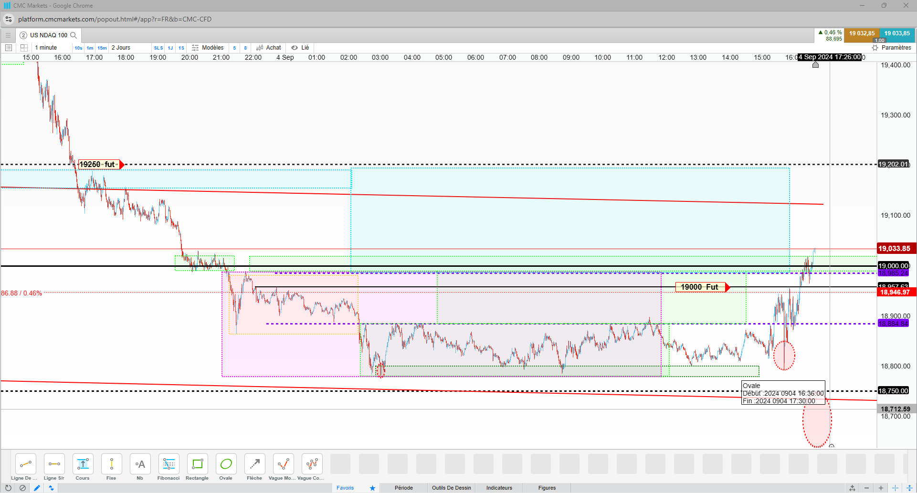Open the Outils De Dessin tab
Image resolution: width=917 pixels, height=493 pixels.
pyautogui.click(x=452, y=488)
